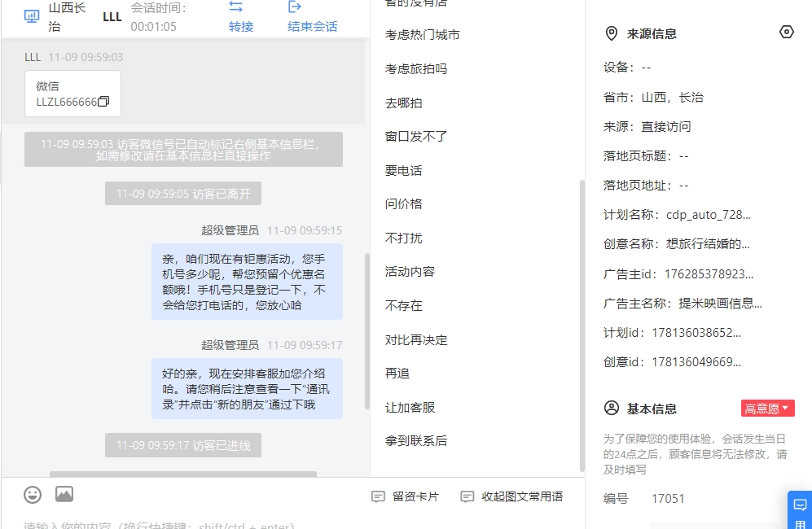Screen dimensions: 812x529
Task: Select the quick phrase 要电话
Action: pyautogui.click(x=404, y=171)
